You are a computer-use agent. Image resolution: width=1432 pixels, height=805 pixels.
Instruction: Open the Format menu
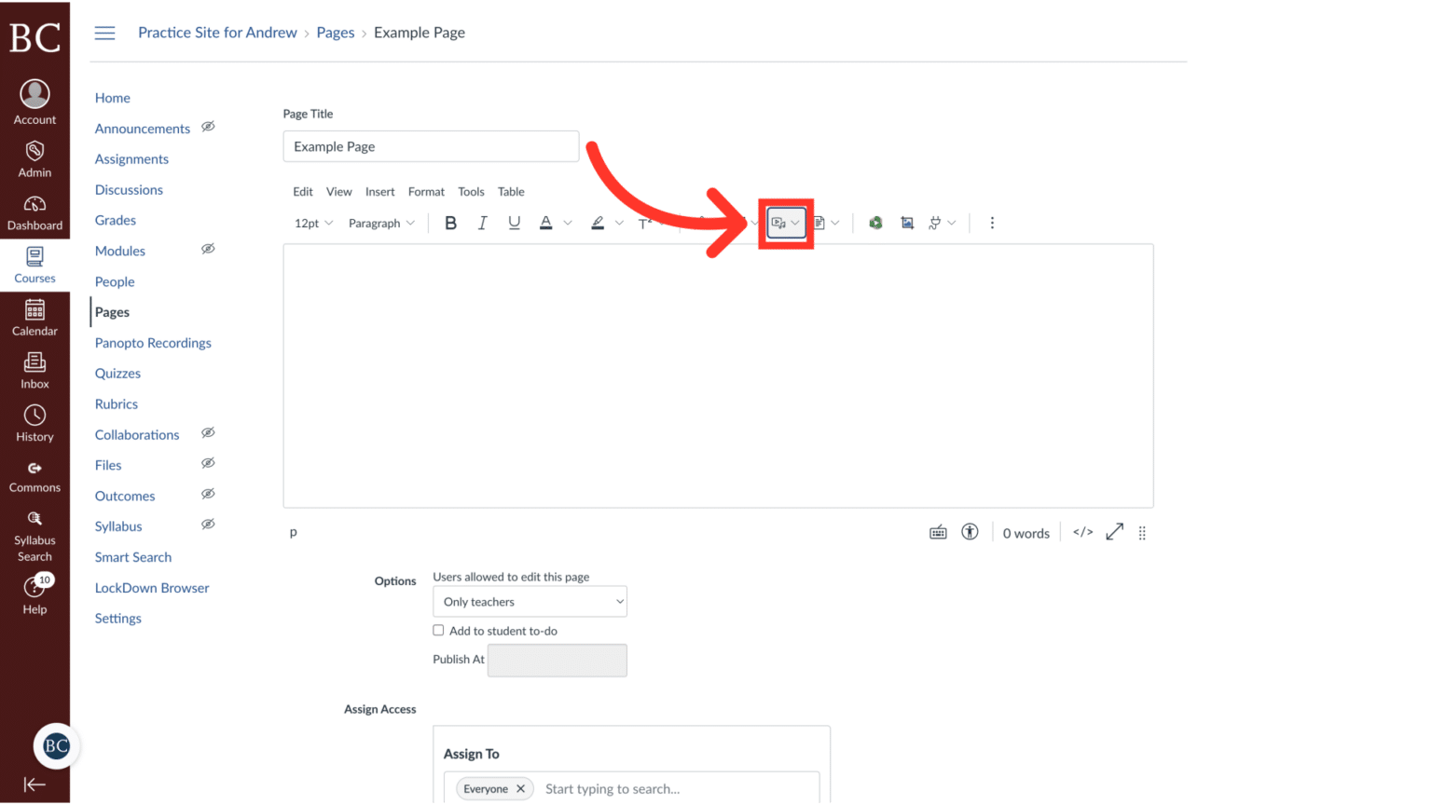[x=426, y=191]
